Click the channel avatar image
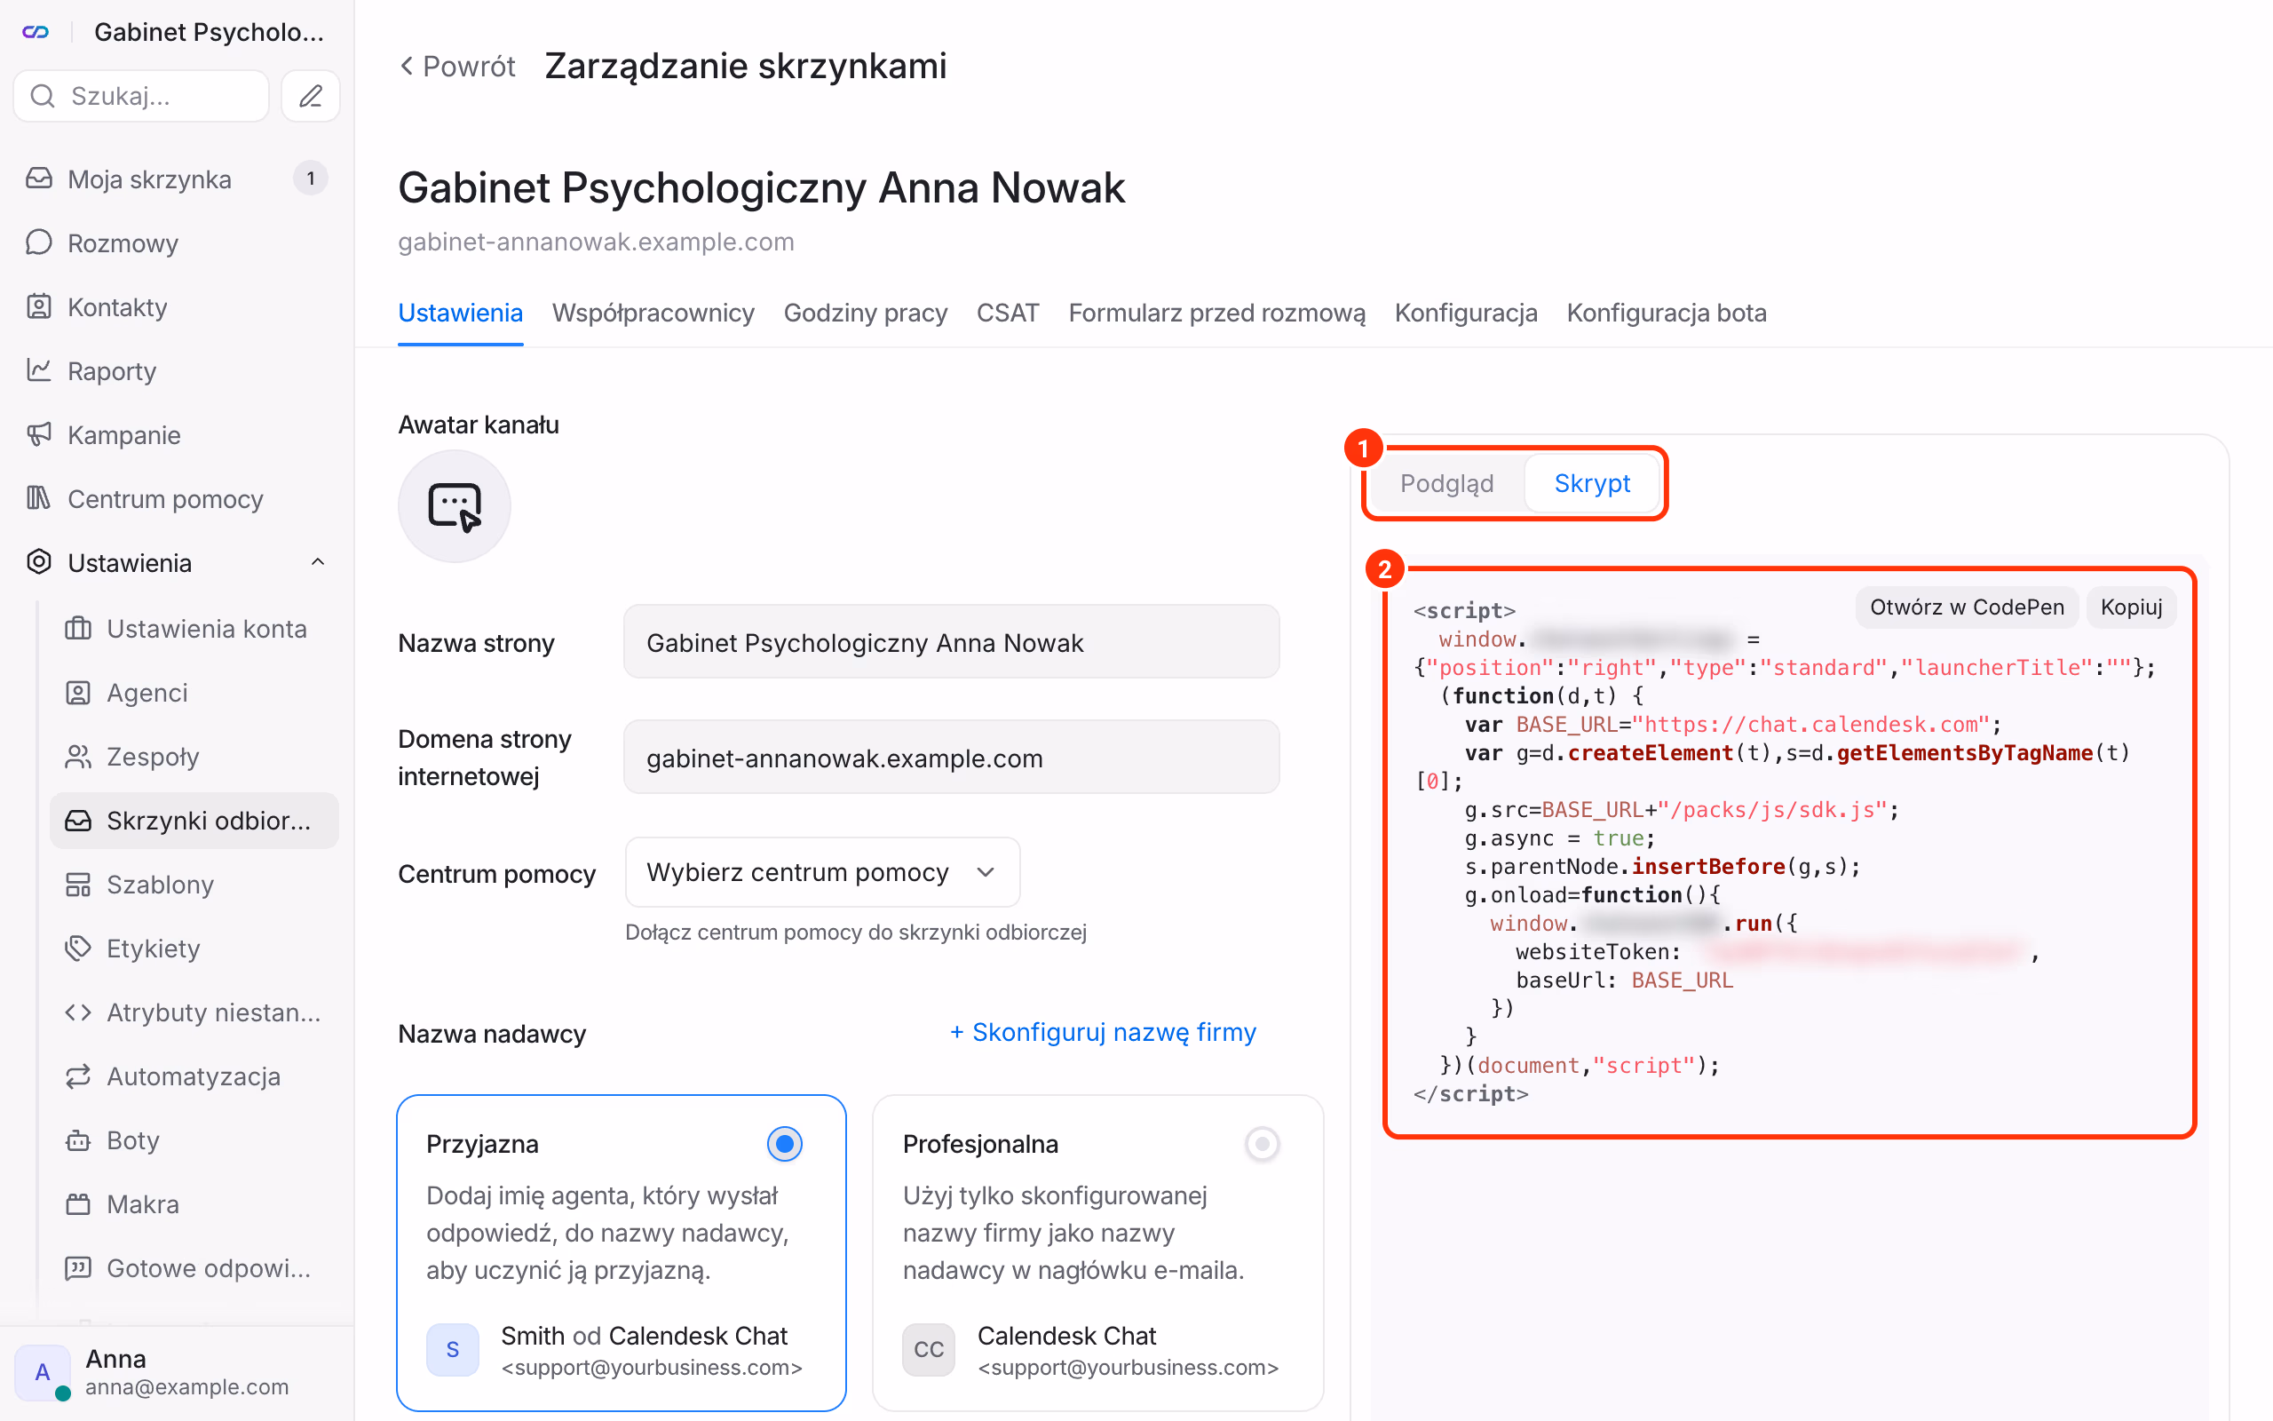Screen dimensions: 2273x1421 click(455, 506)
